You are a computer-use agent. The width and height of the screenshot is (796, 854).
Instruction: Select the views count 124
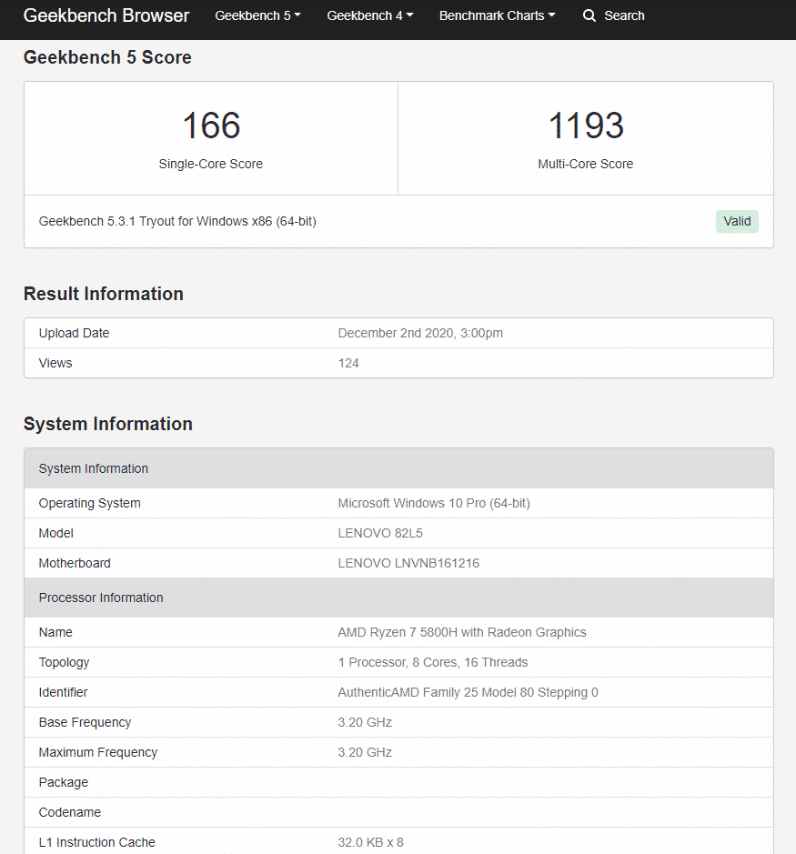coord(348,363)
